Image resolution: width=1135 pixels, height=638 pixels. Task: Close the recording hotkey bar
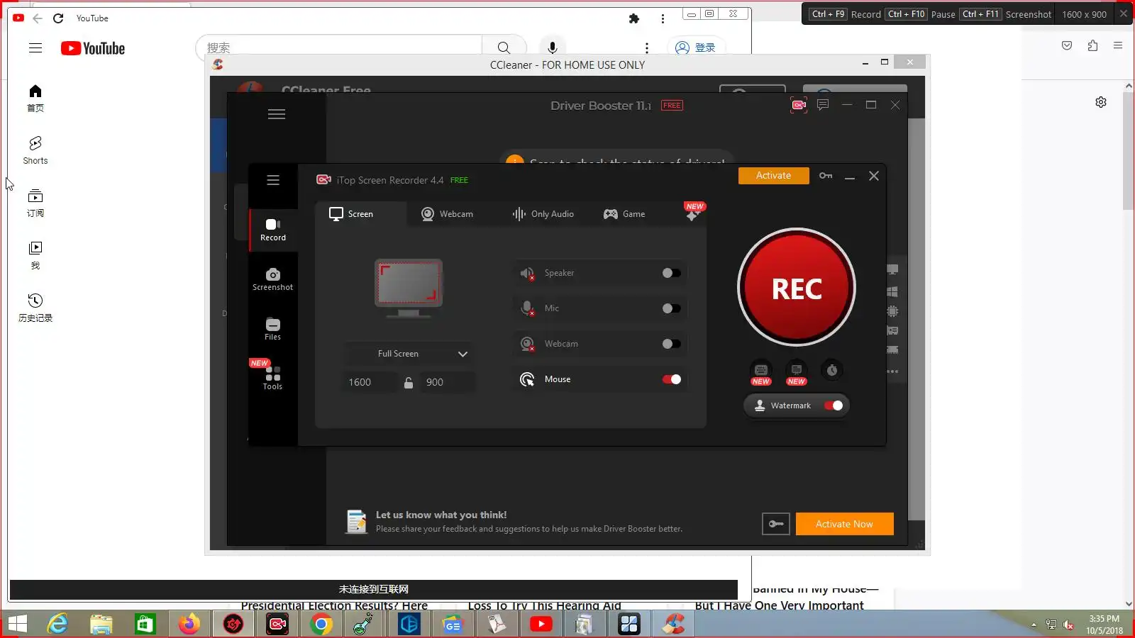[1124, 13]
